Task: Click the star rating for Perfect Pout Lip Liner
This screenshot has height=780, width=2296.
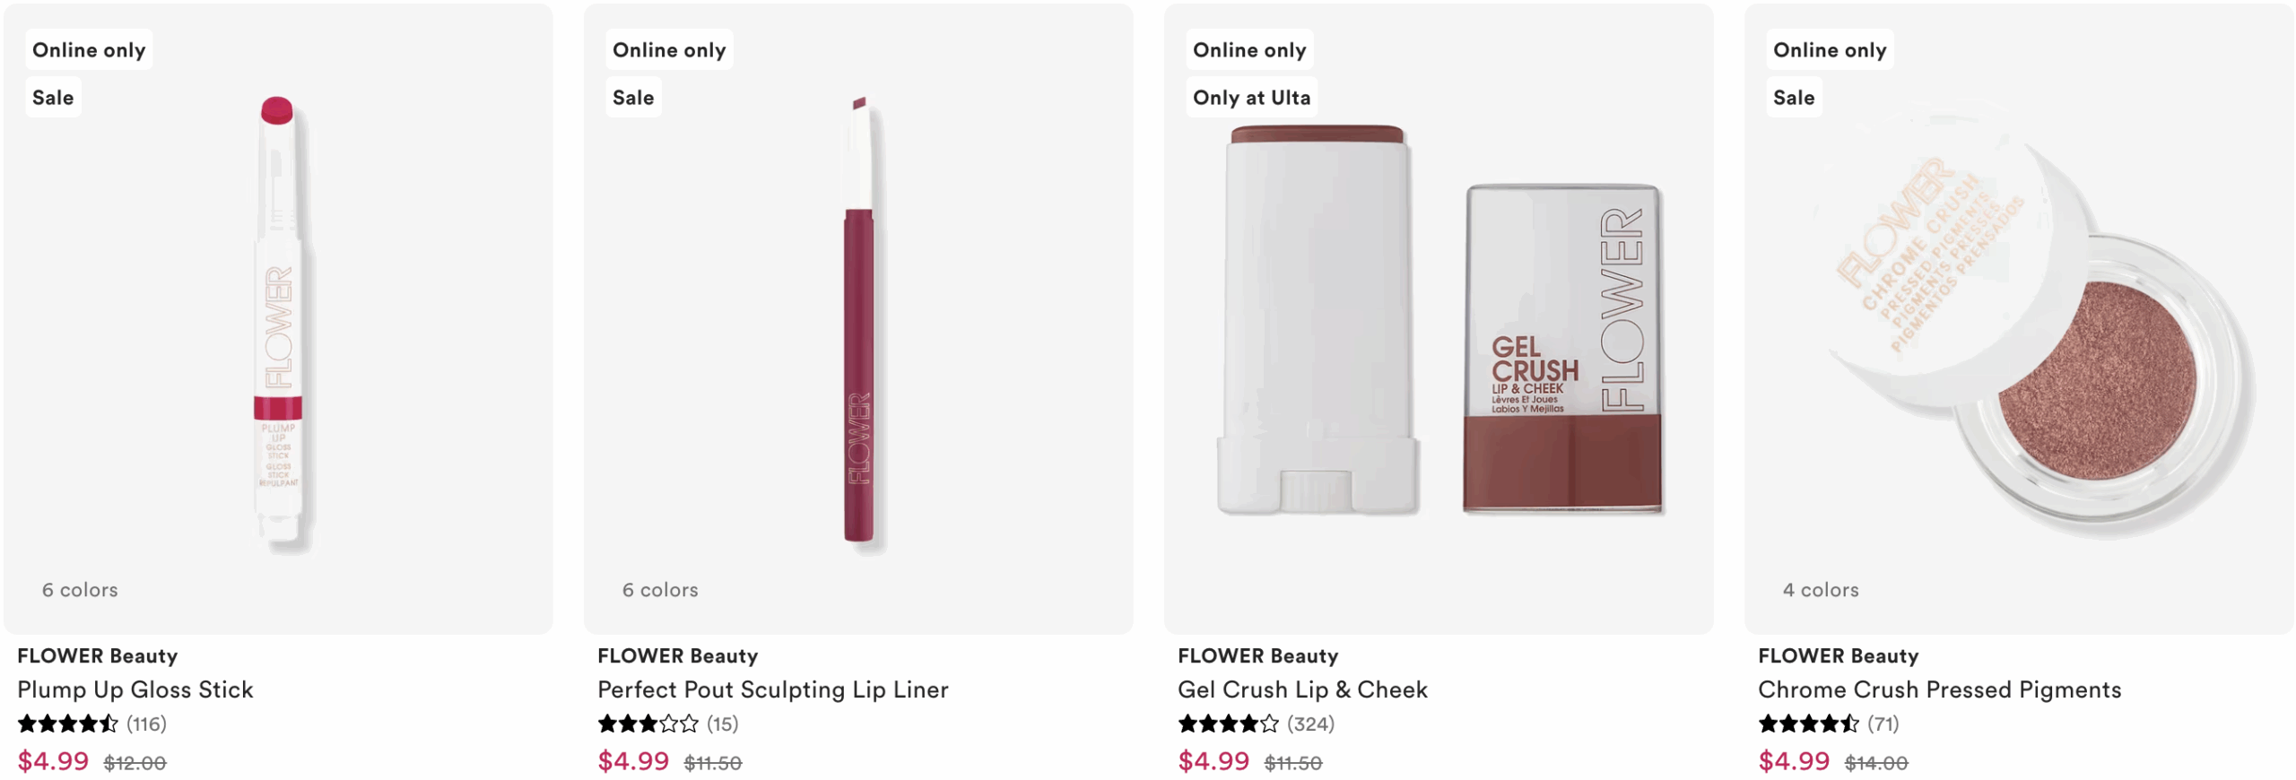Action: (x=648, y=724)
